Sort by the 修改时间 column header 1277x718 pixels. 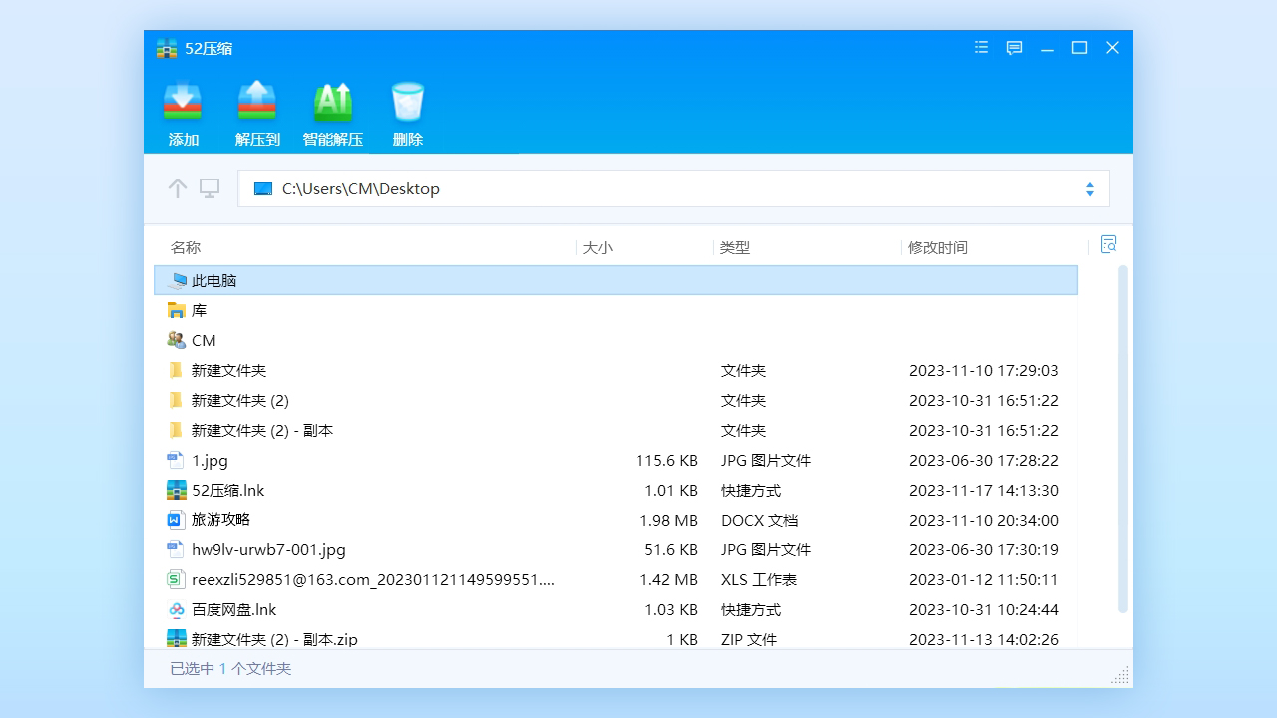coord(937,247)
